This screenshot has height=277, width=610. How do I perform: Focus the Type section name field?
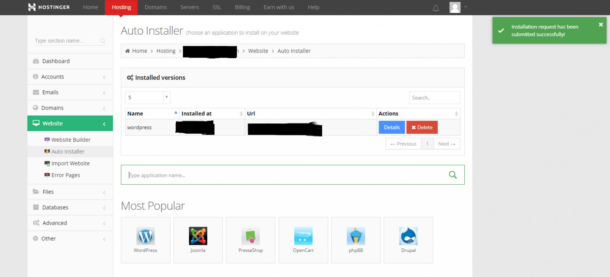(70, 41)
